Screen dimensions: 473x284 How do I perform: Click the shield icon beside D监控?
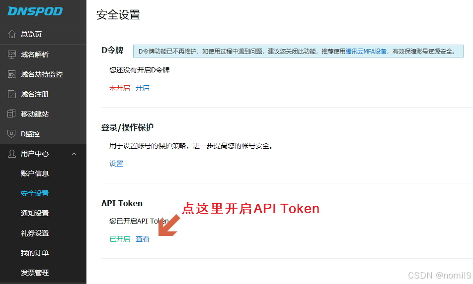11,134
